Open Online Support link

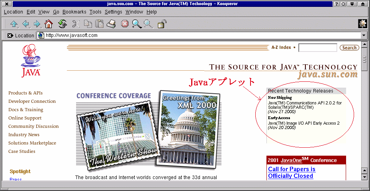[25, 118]
